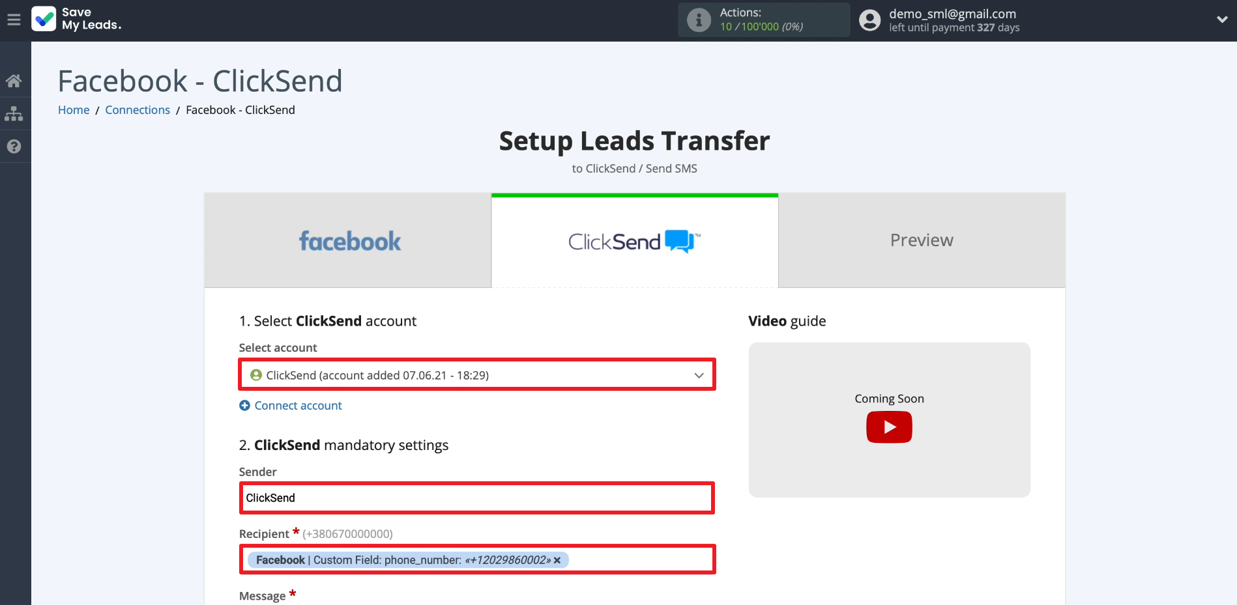Open the Home sidebar icon
The height and width of the screenshot is (605, 1237).
14,81
